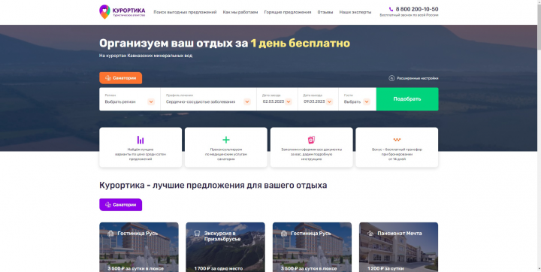Viewport: 541px width, 272px height.
Task: Click icon inside orange Санатории button
Action: pyautogui.click(x=108, y=78)
